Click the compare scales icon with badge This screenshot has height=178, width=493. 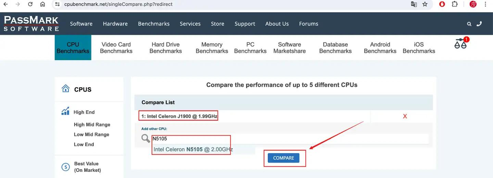[461, 44]
